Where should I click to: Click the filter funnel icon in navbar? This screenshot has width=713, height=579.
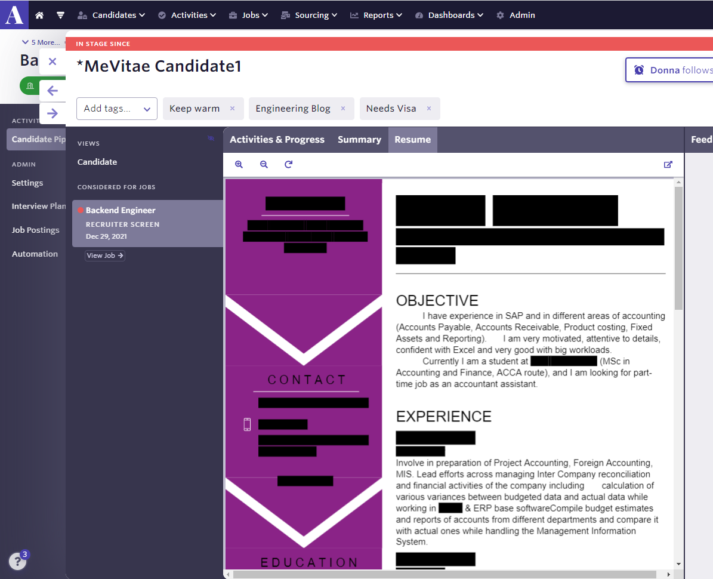(x=60, y=15)
